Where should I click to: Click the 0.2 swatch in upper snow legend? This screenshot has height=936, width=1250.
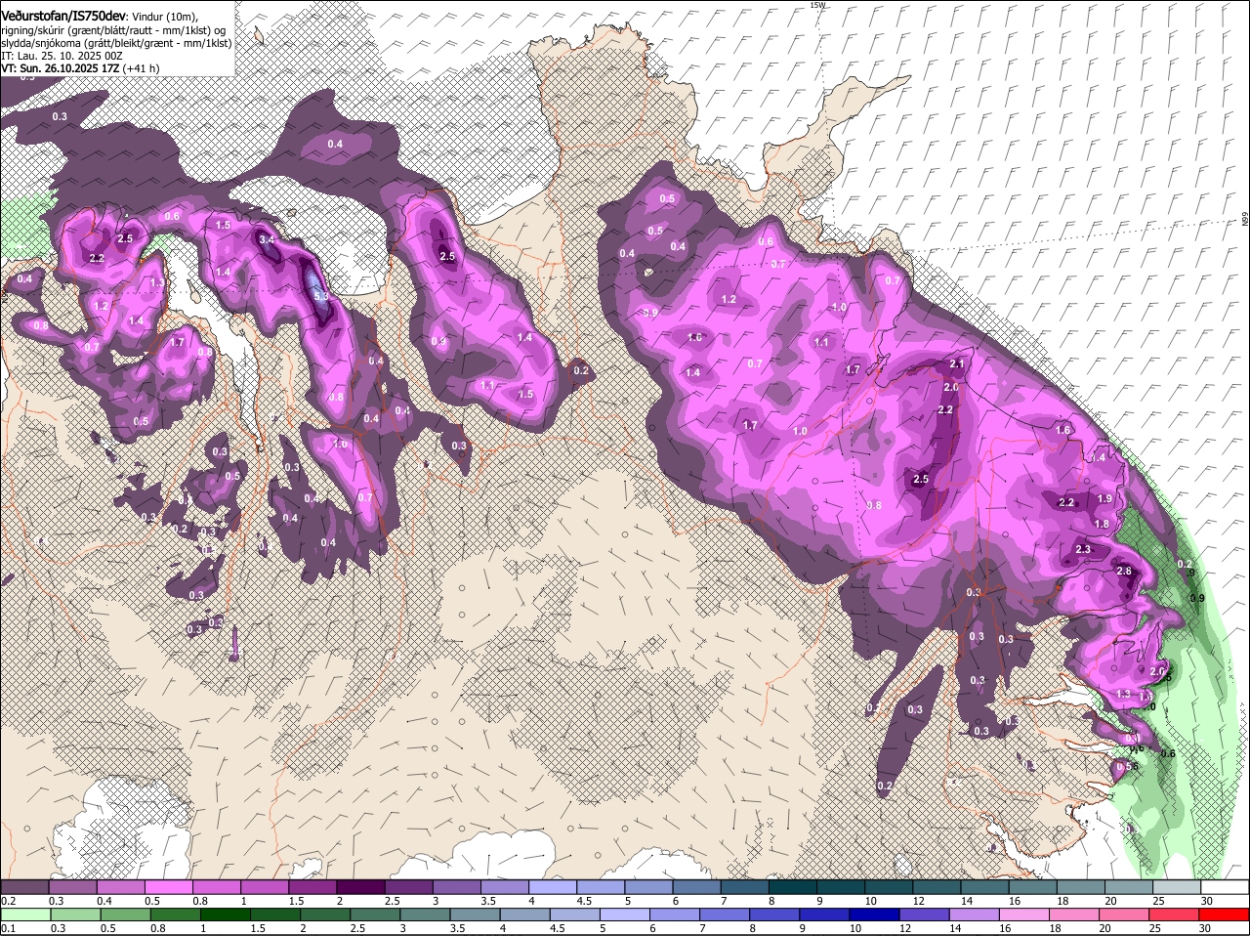(24, 887)
